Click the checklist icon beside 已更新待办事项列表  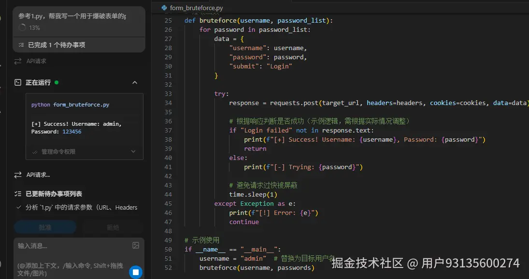pos(18,194)
